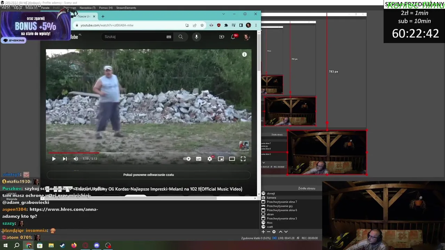Viewport: 445px width, 250px height.
Task: Seek on the YouTube video progress bar
Action: click(148, 152)
